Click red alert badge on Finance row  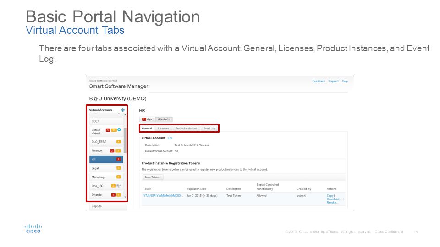click(x=112, y=150)
